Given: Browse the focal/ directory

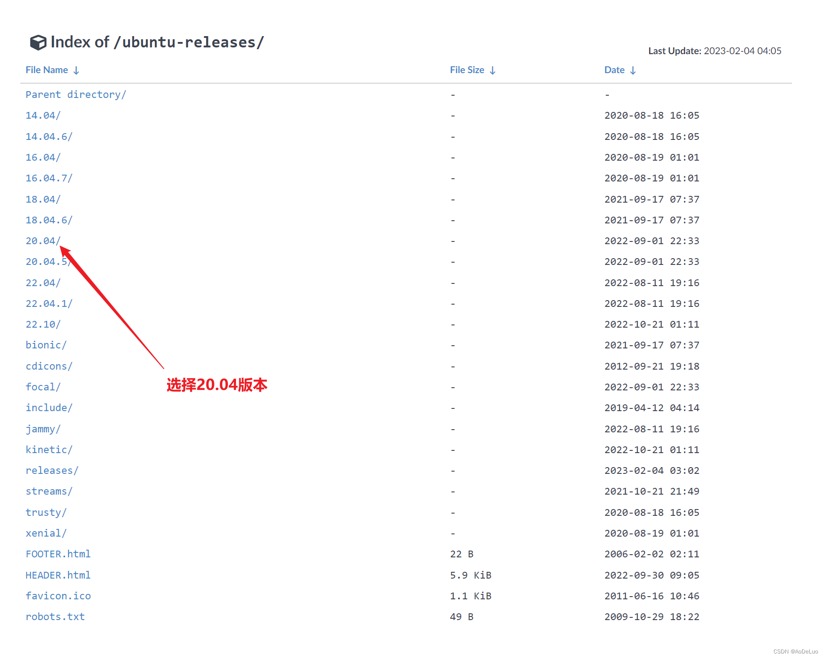Looking at the screenshot, I should (43, 387).
